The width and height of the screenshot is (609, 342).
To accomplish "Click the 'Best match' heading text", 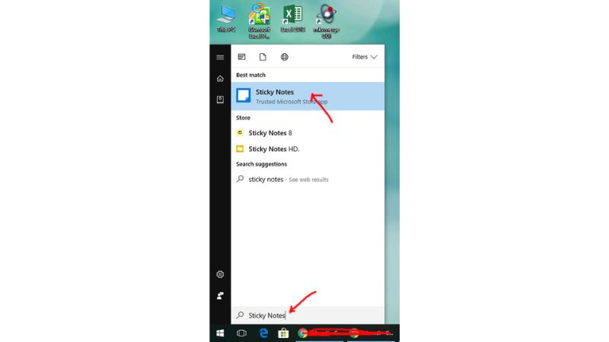I will tap(251, 74).
